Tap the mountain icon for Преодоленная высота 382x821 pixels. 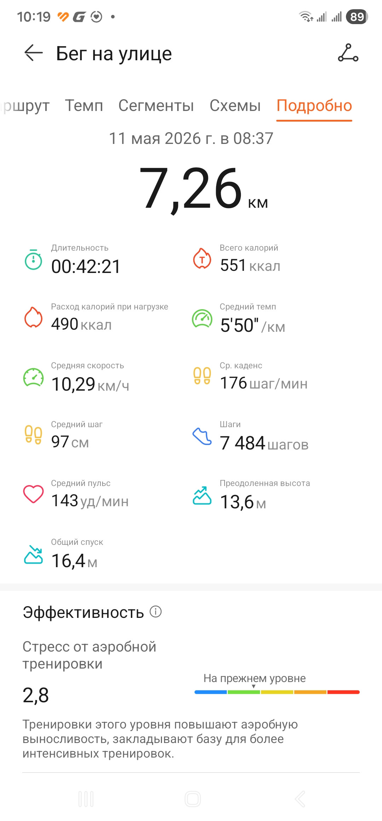[202, 495]
